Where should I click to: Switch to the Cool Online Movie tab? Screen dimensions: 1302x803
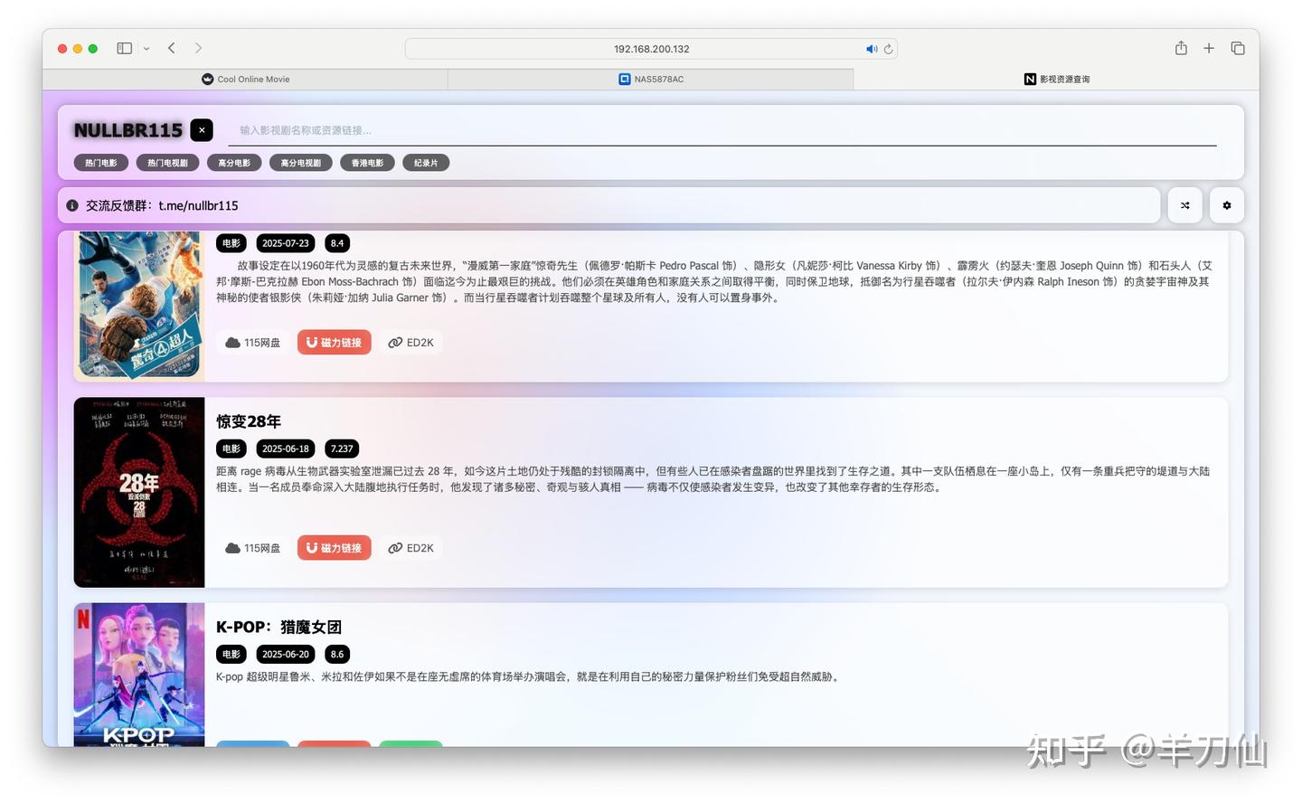coord(245,79)
